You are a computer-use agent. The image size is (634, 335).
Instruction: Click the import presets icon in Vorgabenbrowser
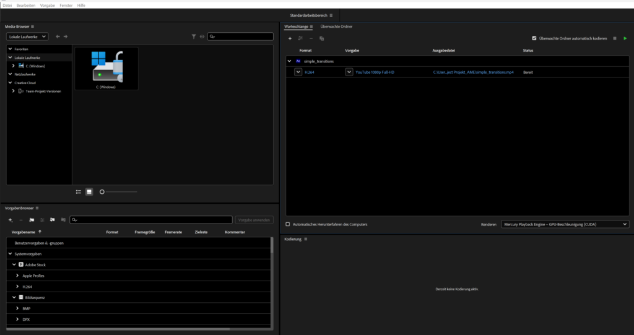[53, 220]
